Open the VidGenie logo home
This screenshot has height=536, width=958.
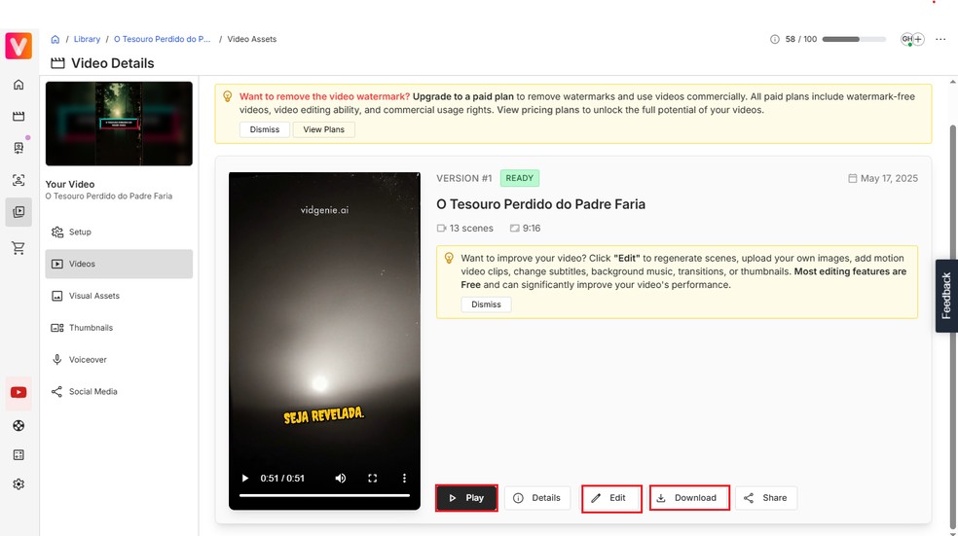pyautogui.click(x=18, y=46)
